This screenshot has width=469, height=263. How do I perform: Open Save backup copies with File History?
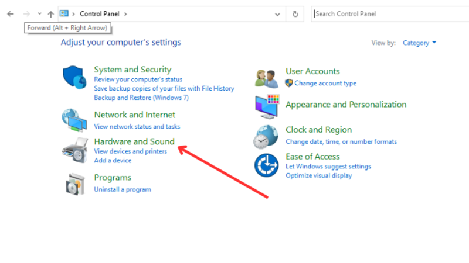click(x=164, y=89)
